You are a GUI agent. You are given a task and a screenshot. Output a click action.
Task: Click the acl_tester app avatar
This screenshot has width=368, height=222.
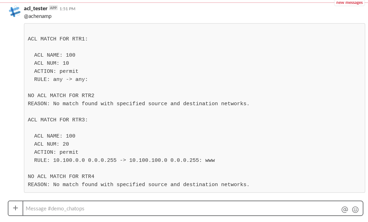tap(15, 12)
